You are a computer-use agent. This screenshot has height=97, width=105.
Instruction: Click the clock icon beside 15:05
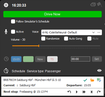(6, 59)
